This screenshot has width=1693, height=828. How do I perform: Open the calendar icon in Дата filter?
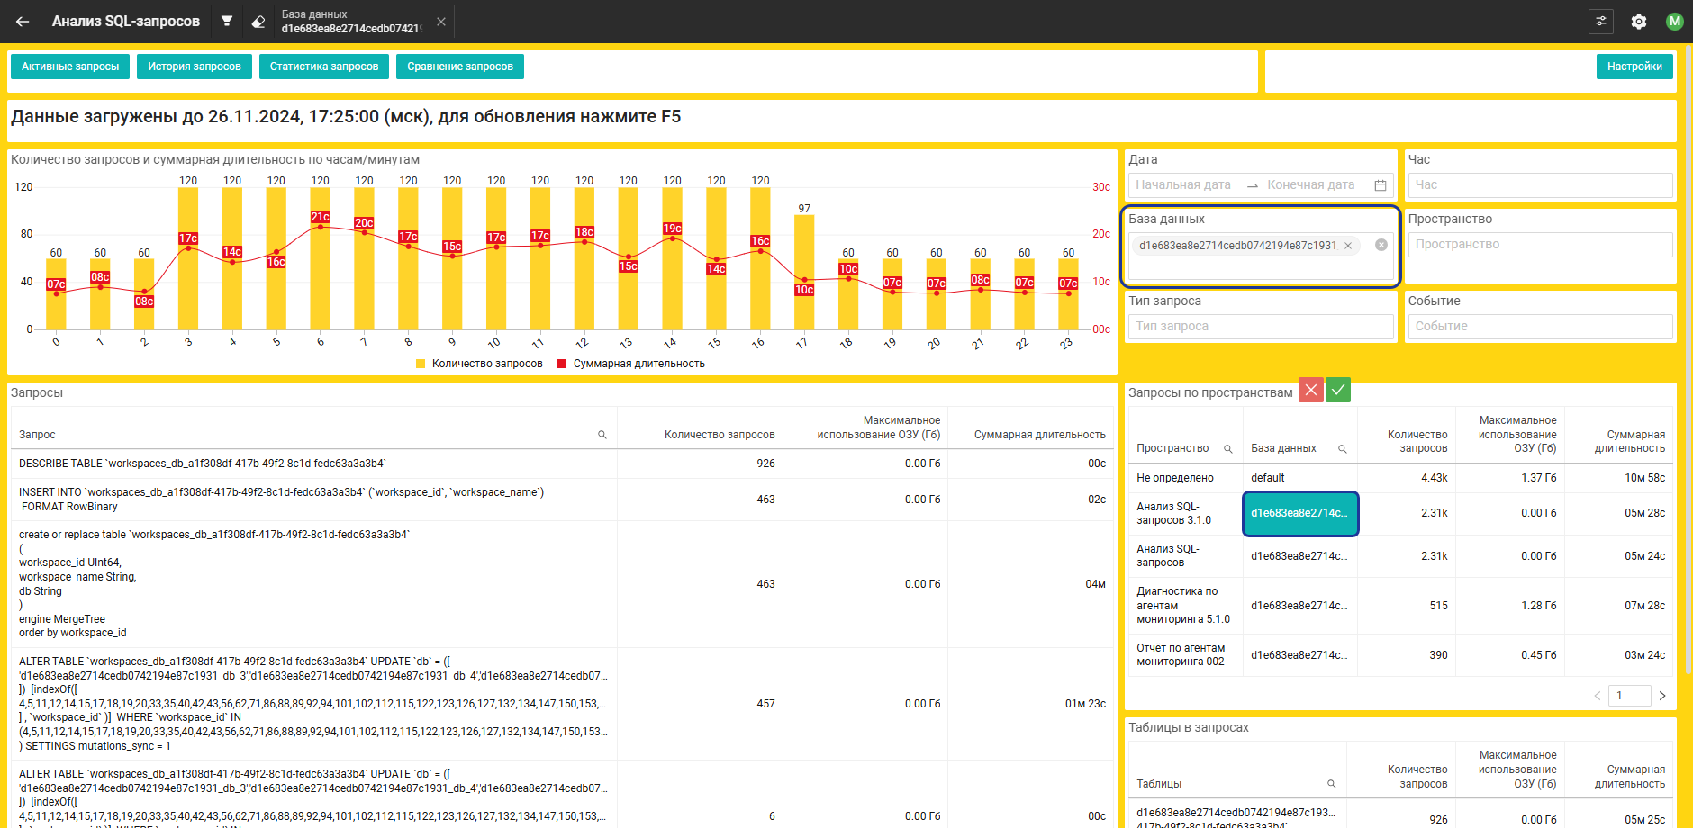pos(1381,185)
